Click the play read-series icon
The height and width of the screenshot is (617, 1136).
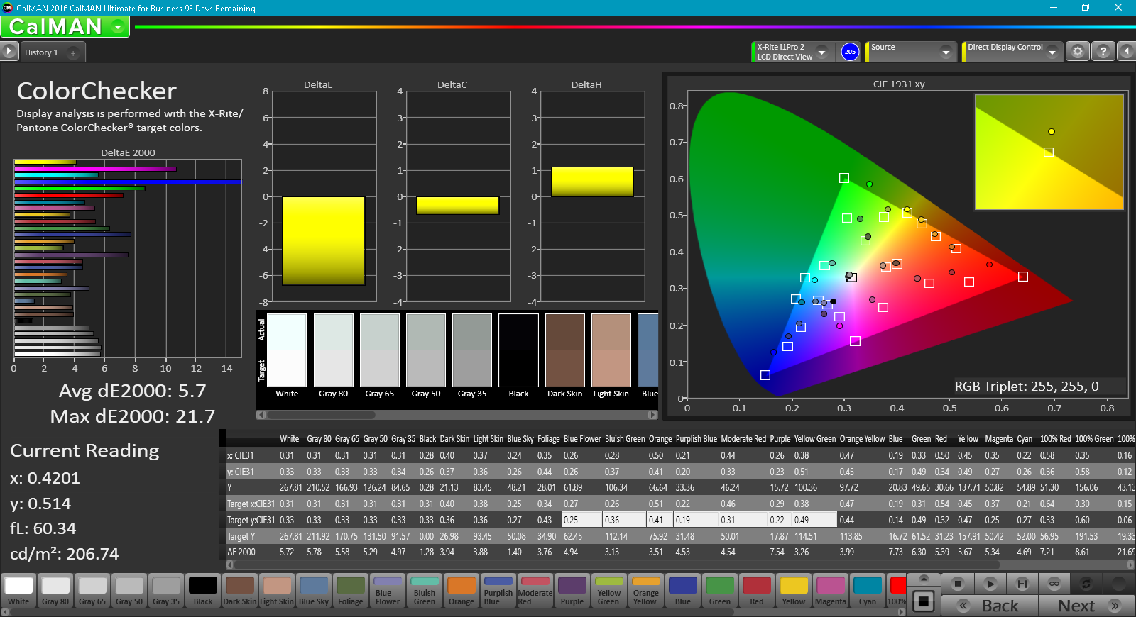990,584
